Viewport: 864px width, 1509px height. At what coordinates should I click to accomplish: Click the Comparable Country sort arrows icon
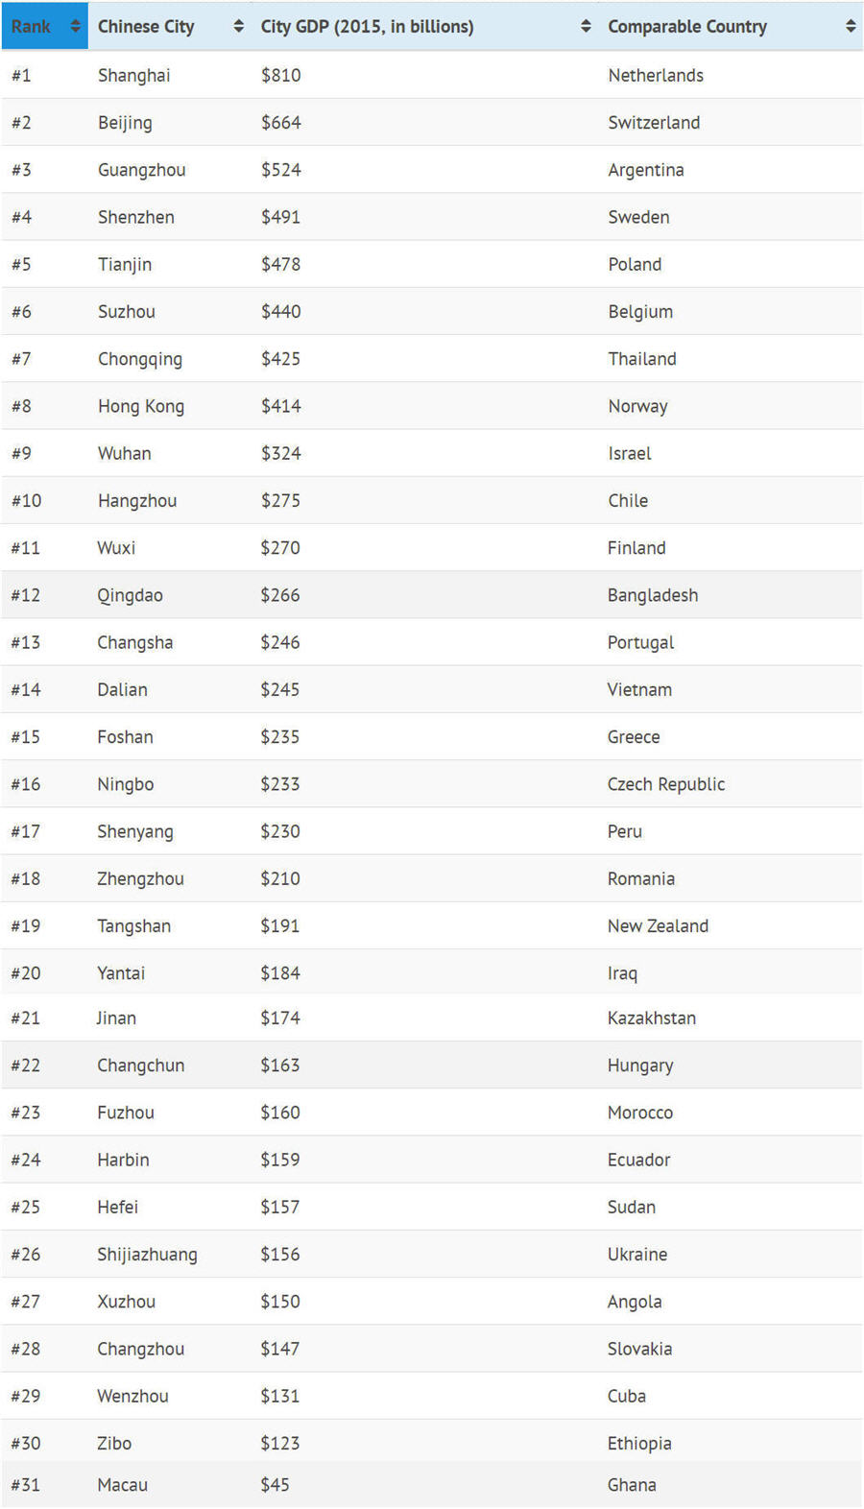(851, 27)
